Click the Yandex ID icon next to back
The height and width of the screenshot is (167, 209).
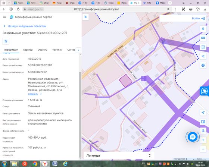click(x=11, y=9)
